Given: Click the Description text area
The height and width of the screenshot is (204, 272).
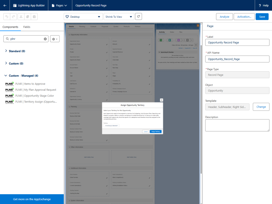Looking at the screenshot, I should (237, 125).
